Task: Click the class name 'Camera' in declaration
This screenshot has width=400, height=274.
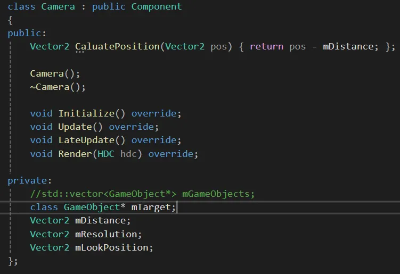Action: click(58, 6)
